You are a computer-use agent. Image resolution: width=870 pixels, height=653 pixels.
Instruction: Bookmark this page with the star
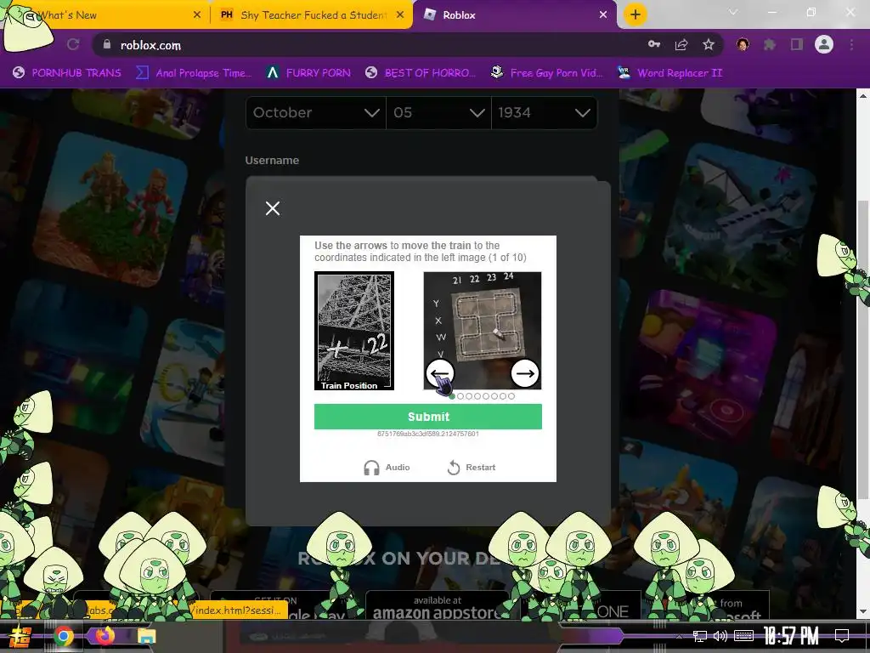point(709,44)
